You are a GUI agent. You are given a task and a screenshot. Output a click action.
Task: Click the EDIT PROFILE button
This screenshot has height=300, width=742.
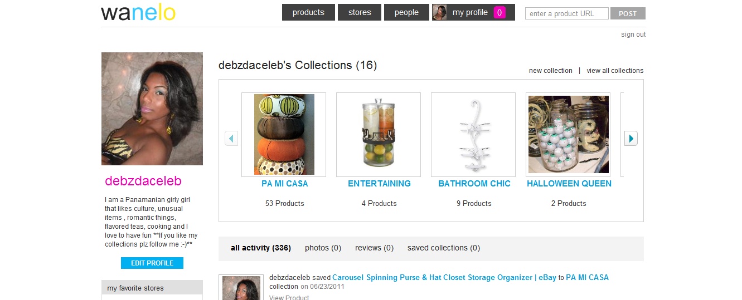coord(152,263)
